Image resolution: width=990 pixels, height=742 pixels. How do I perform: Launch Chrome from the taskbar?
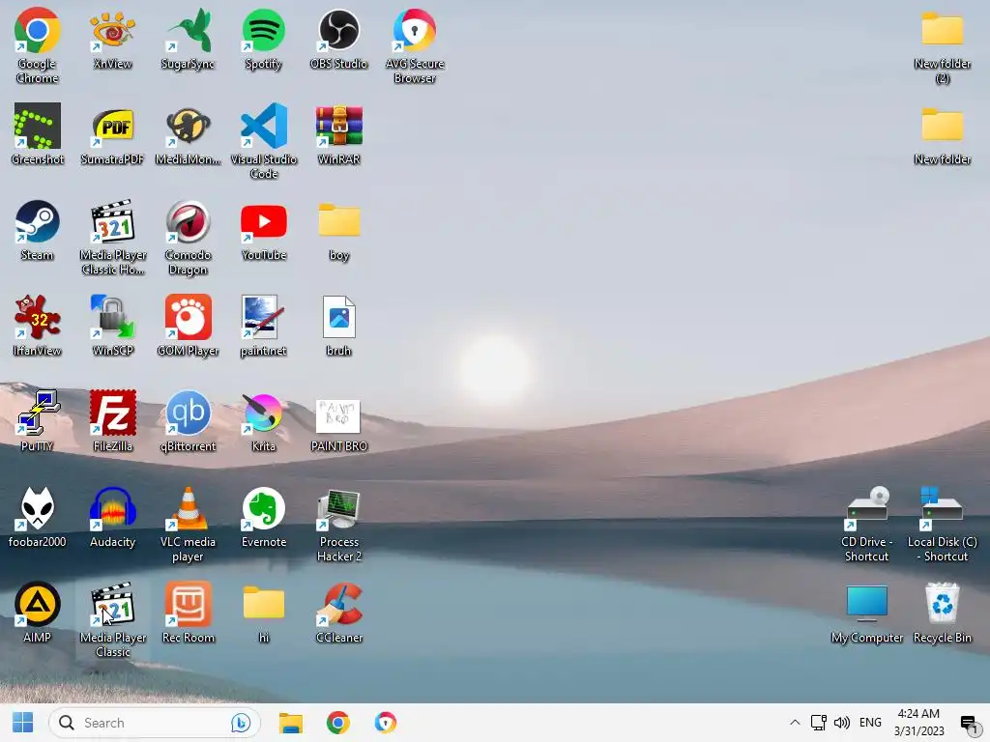click(x=337, y=723)
